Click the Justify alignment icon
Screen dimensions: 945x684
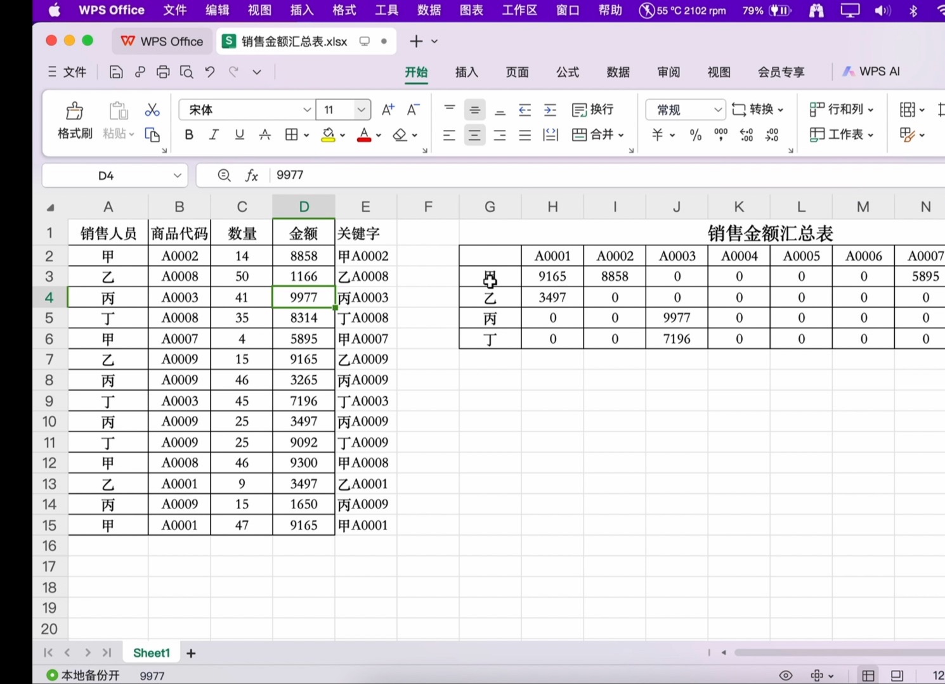coord(525,134)
